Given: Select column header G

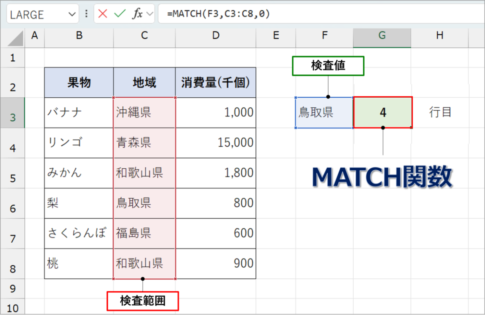Looking at the screenshot, I should tap(382, 36).
